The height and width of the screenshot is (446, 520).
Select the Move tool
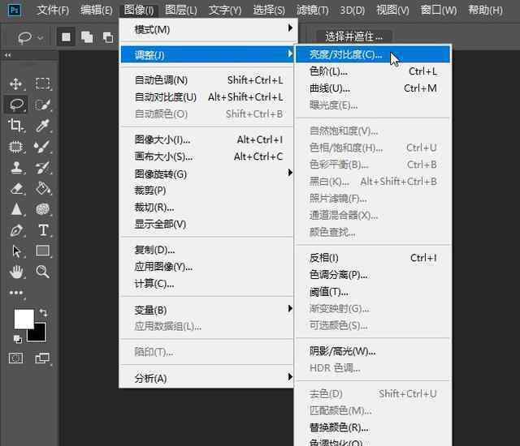pyautogui.click(x=15, y=84)
